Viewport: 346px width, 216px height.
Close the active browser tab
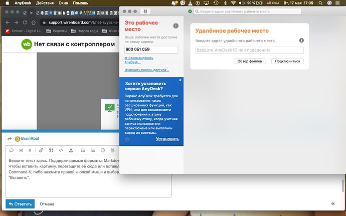coord(31,13)
